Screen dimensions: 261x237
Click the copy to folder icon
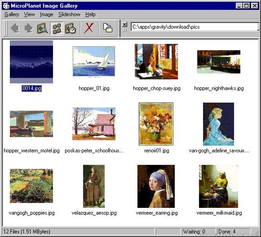point(107,28)
